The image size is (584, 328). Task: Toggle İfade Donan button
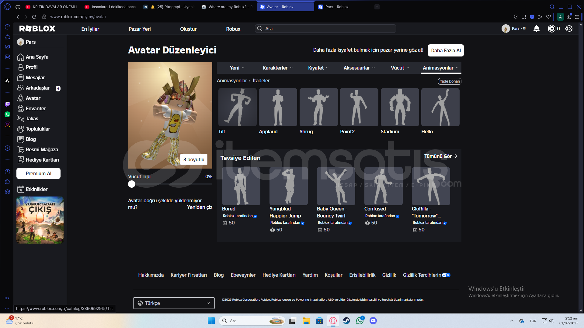click(x=450, y=81)
